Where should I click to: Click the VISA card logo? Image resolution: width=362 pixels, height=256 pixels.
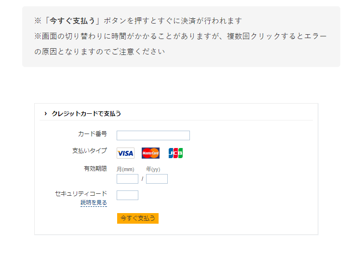[125, 153]
